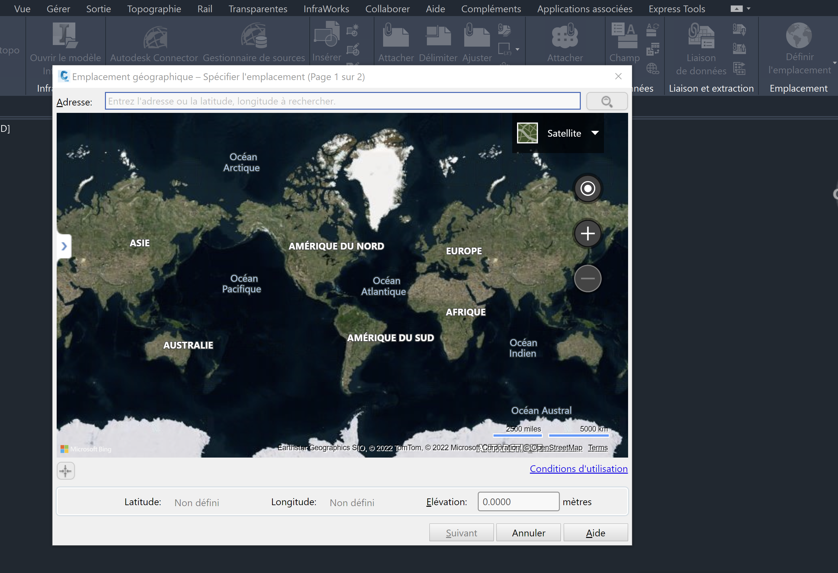Open the Express Tools tab

point(676,9)
